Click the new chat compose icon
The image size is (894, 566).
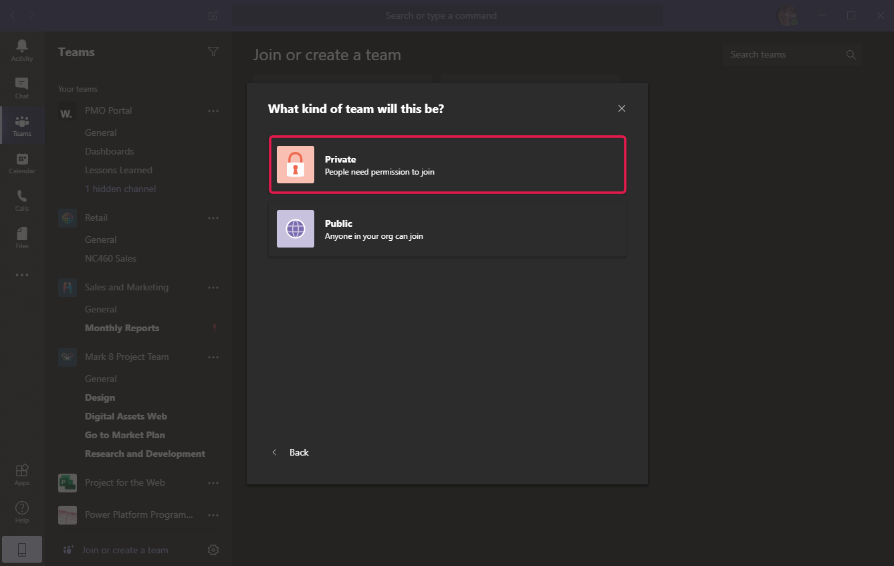point(213,15)
